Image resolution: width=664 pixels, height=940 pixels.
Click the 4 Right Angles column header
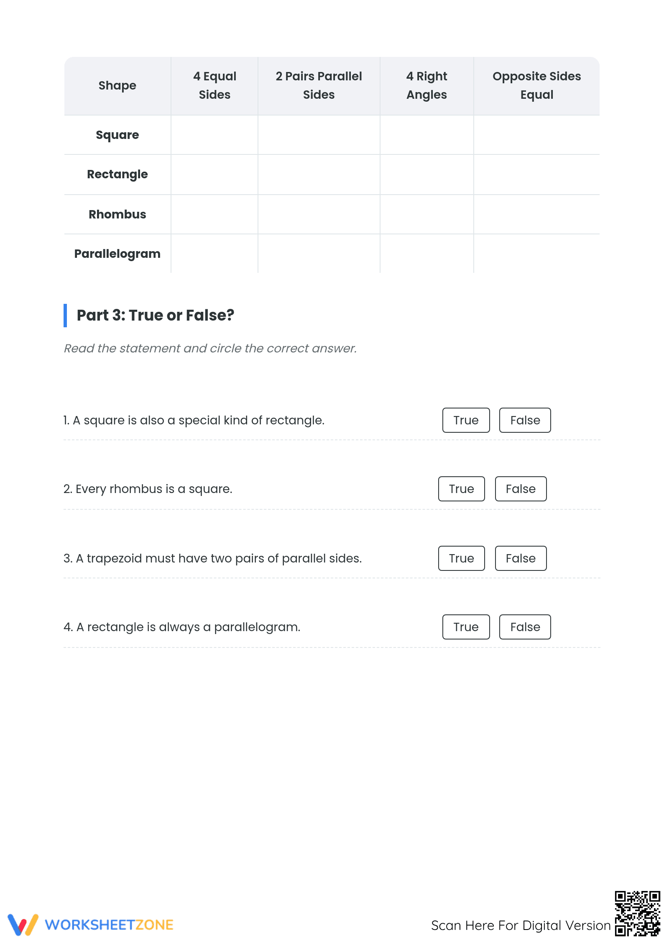coord(427,86)
